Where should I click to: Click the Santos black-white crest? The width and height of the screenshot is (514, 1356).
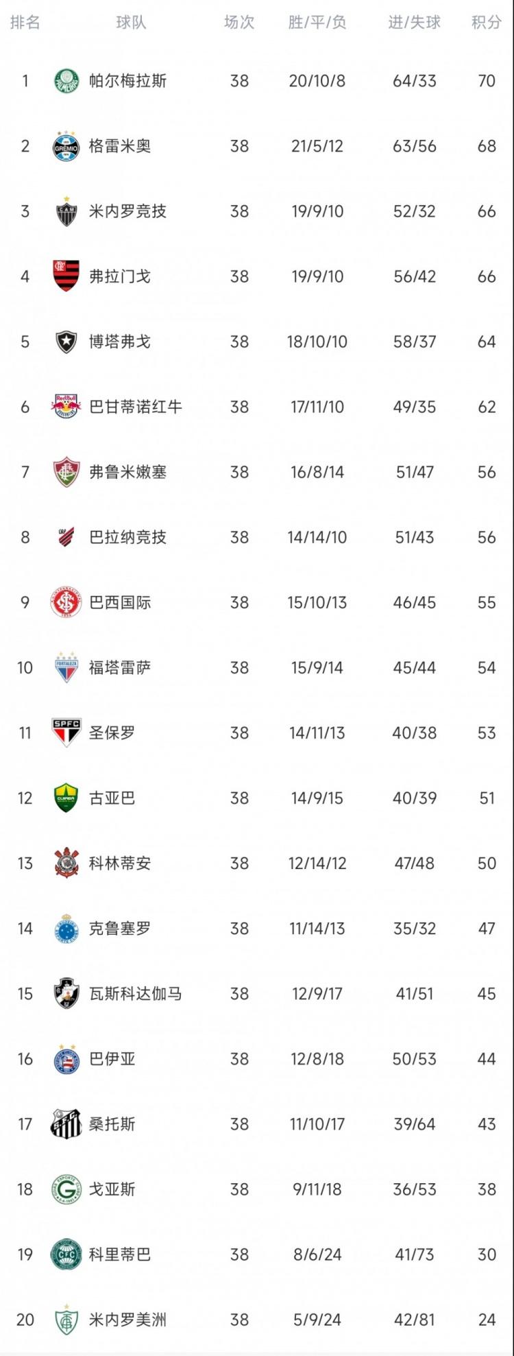[x=66, y=1123]
